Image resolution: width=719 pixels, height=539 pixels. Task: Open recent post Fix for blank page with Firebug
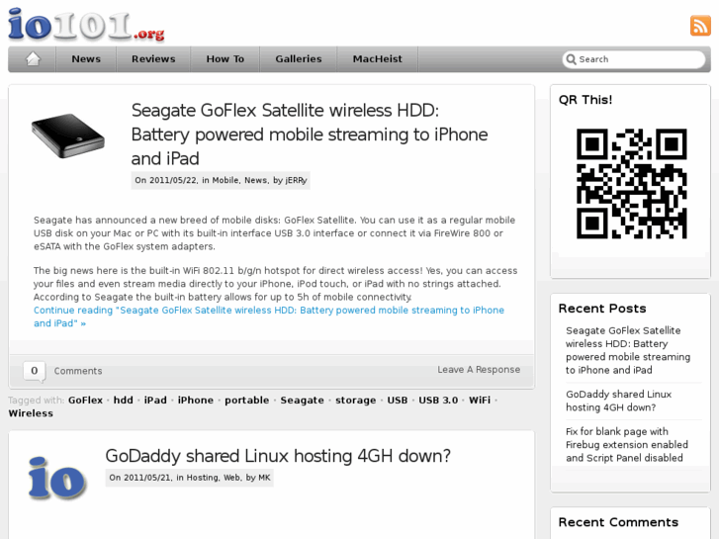point(626,444)
